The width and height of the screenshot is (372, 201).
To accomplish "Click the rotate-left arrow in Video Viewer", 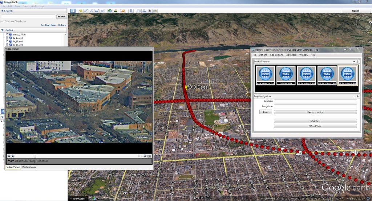I will tap(9, 161).
